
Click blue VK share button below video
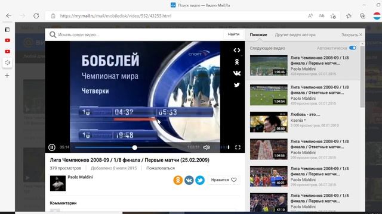(189, 180)
